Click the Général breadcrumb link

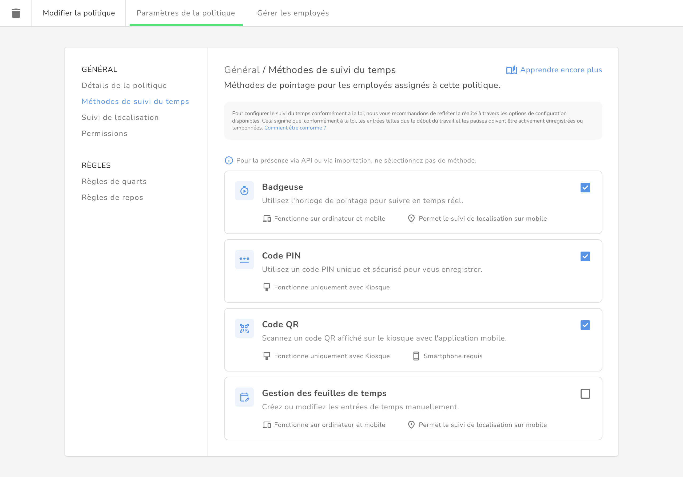pos(241,70)
